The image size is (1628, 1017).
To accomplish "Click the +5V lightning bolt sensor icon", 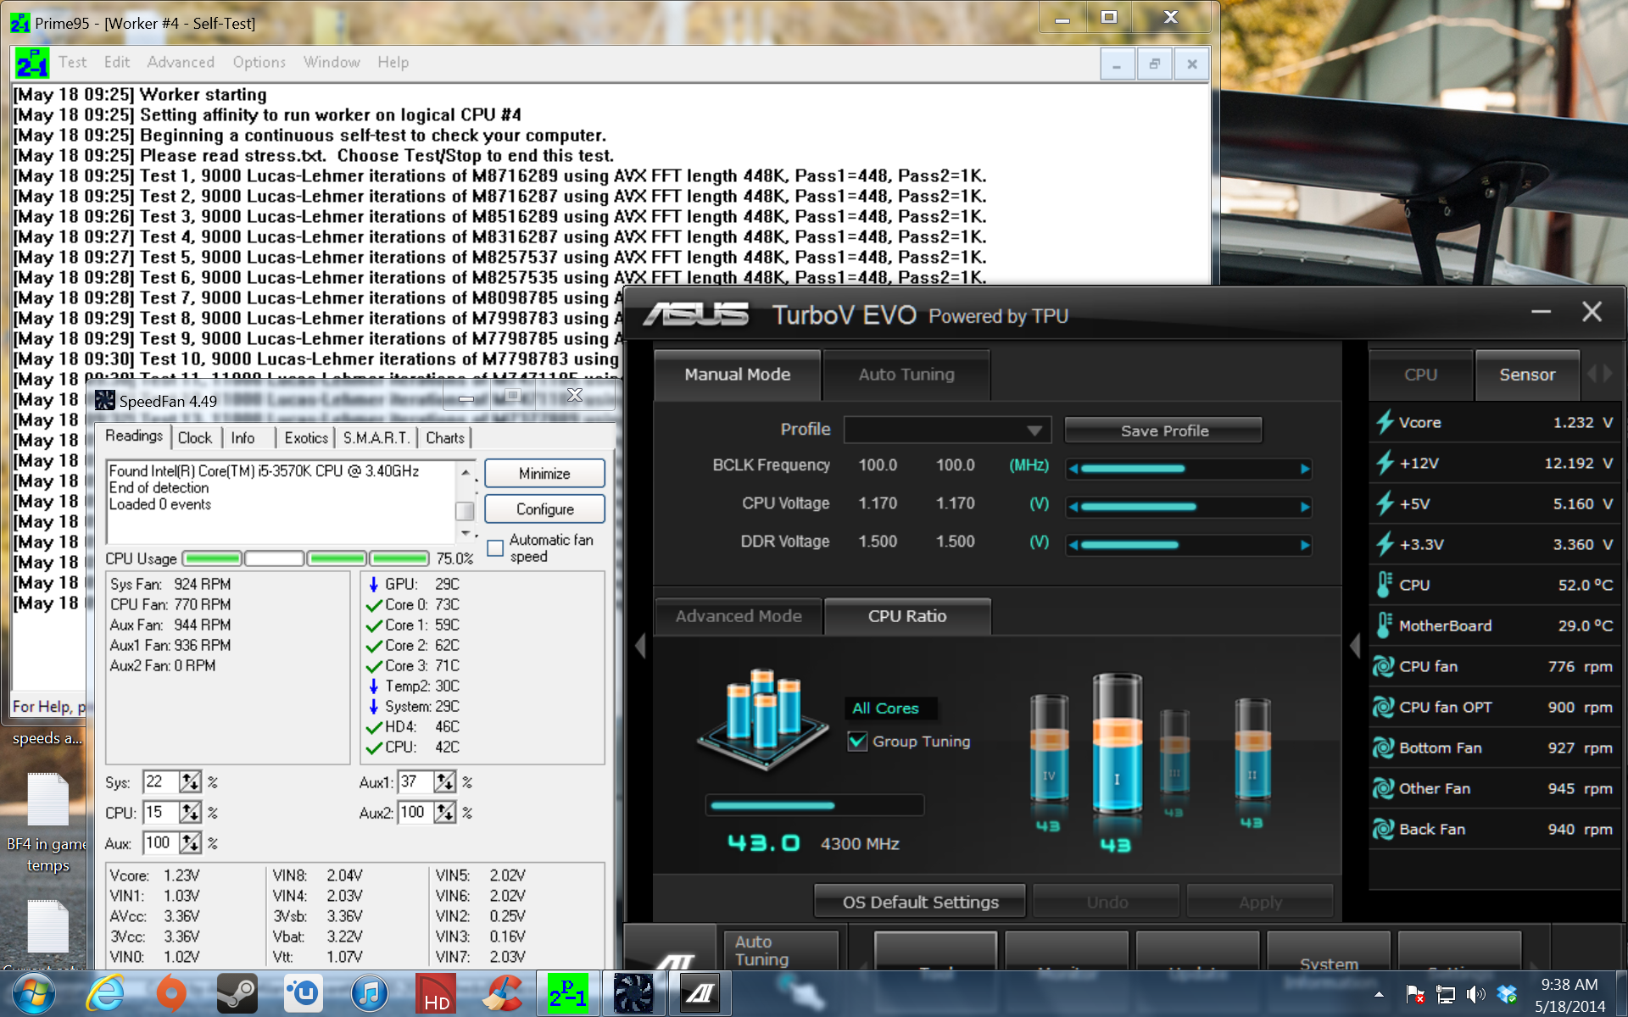I will click(1385, 503).
